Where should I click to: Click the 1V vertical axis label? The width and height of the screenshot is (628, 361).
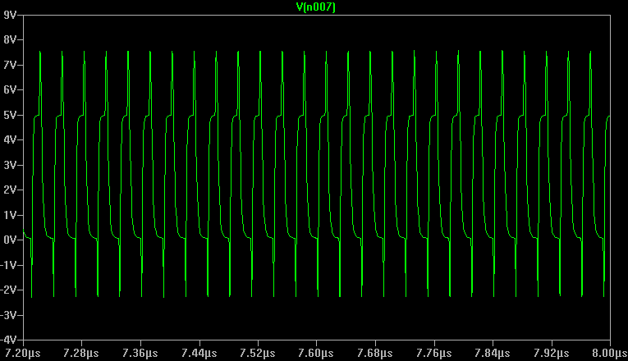point(10,215)
